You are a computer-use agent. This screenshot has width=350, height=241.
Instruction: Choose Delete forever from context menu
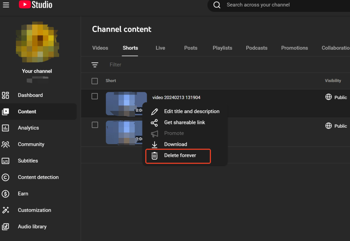(180, 155)
